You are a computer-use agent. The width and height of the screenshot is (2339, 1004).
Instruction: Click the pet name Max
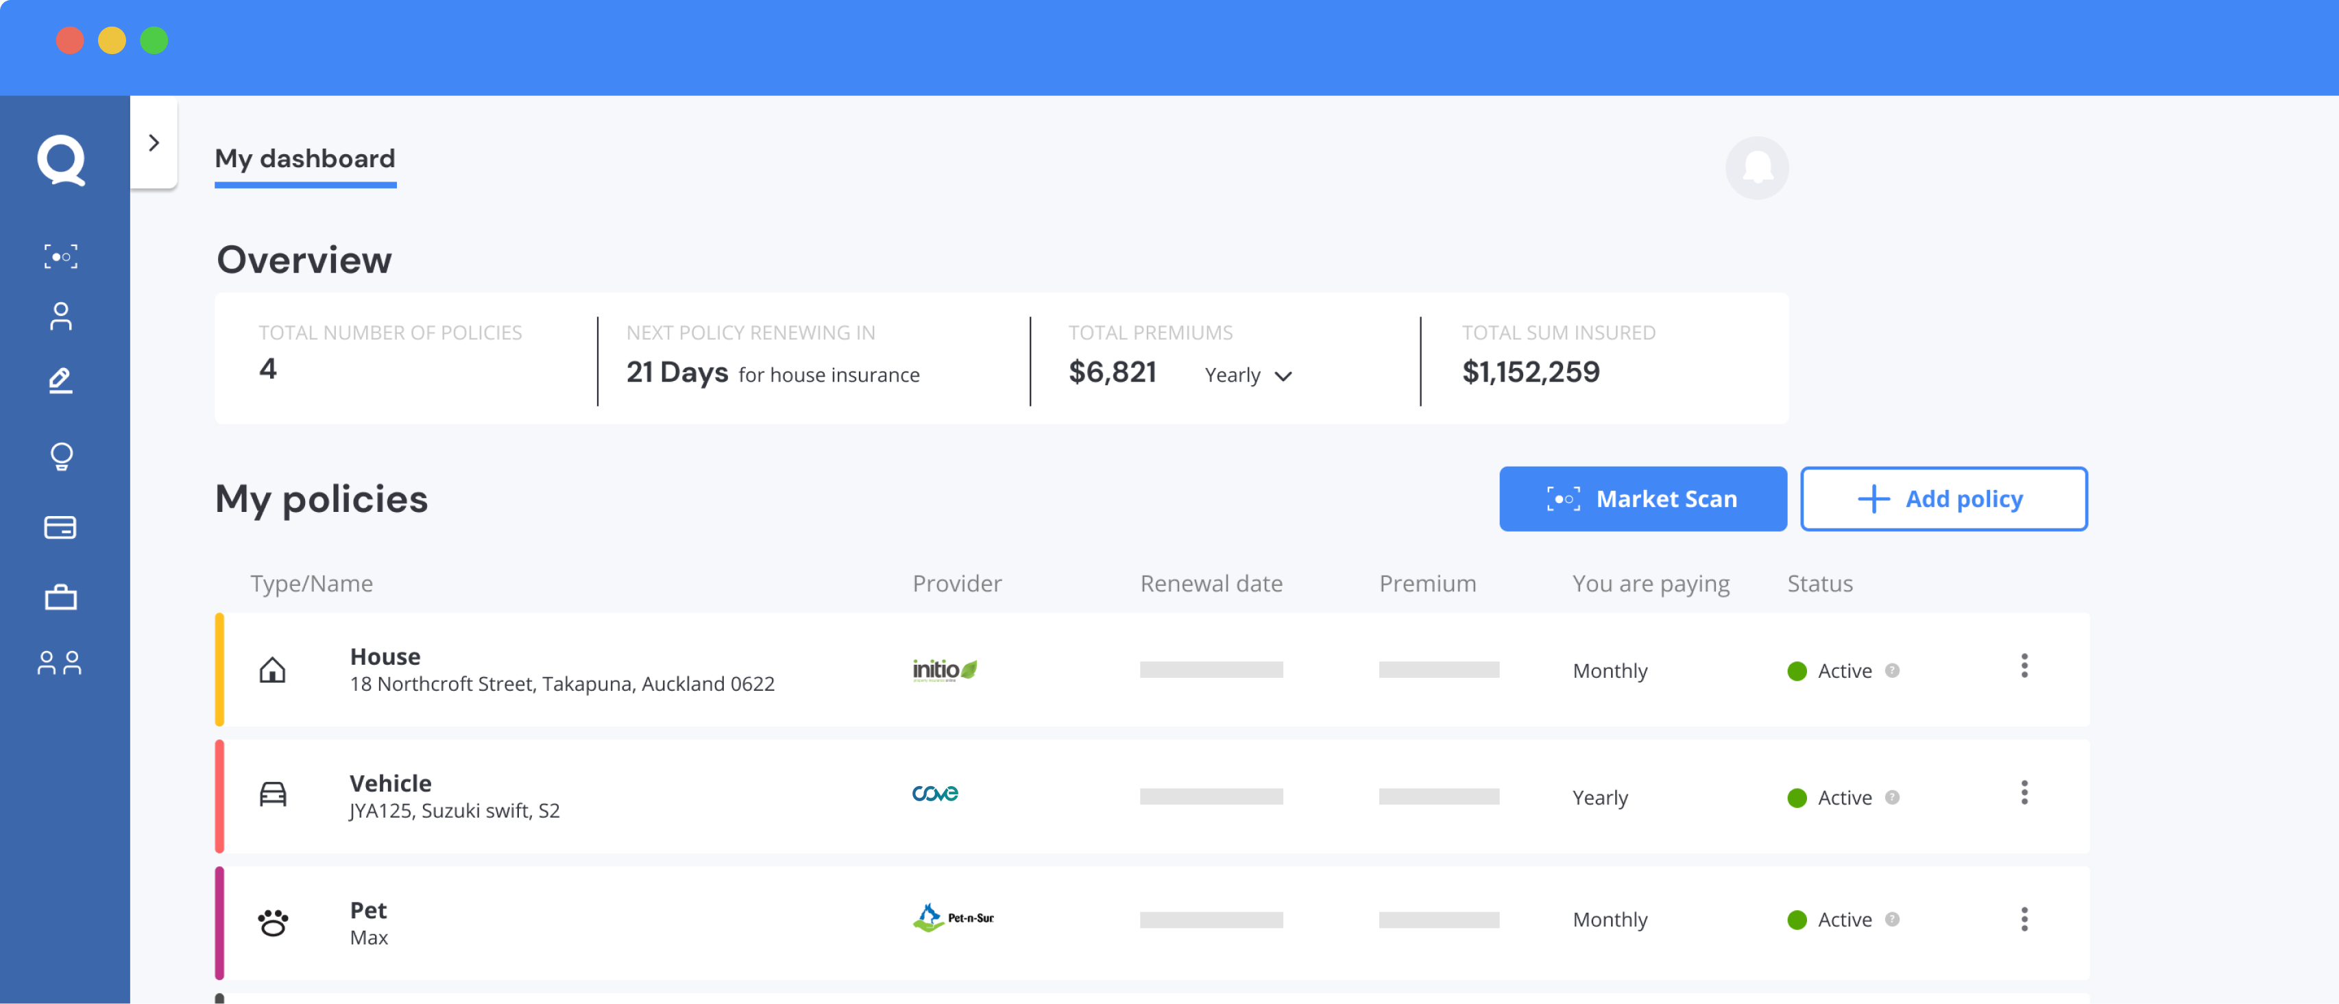369,938
